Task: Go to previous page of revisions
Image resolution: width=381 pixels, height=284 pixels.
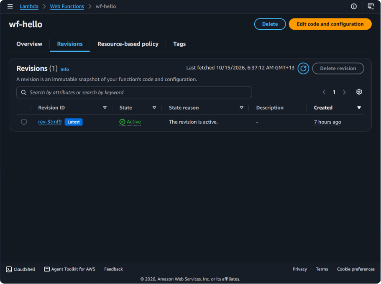Action: click(324, 92)
